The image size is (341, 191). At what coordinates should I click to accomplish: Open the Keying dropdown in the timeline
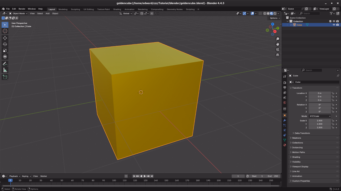[26, 176]
